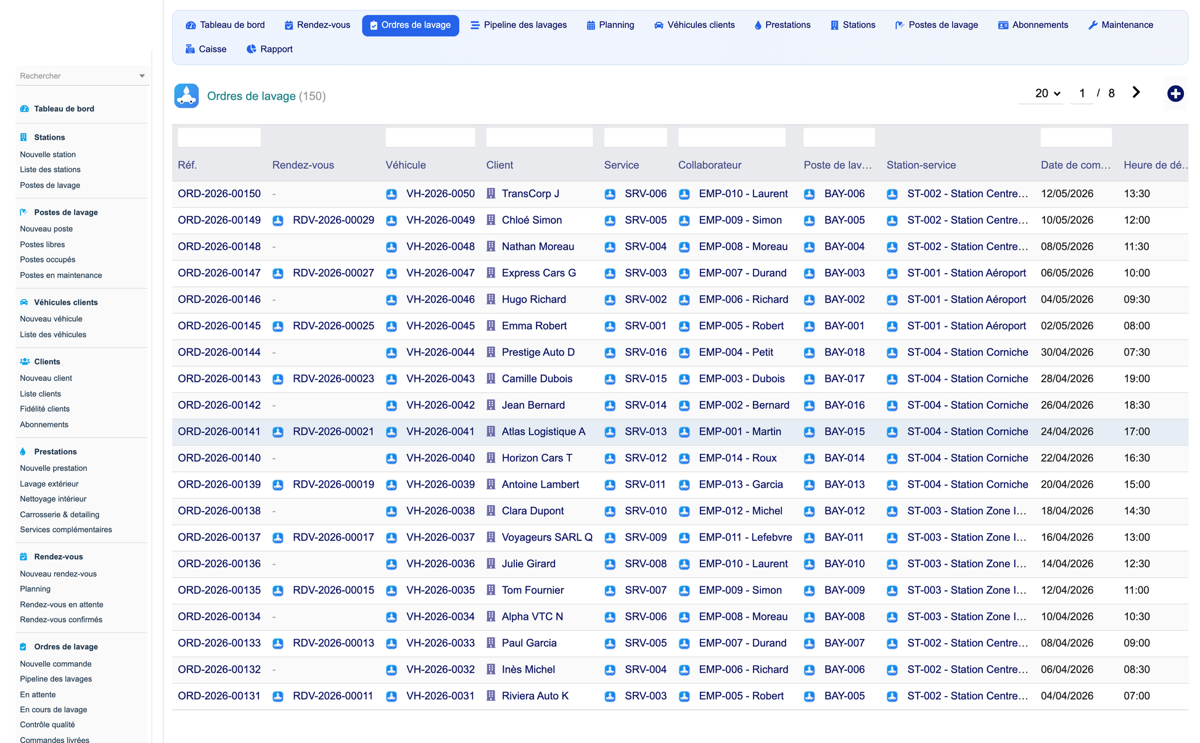Click the icon beside RDV-2026-00029
The width and height of the screenshot is (1200, 743).
pos(278,221)
